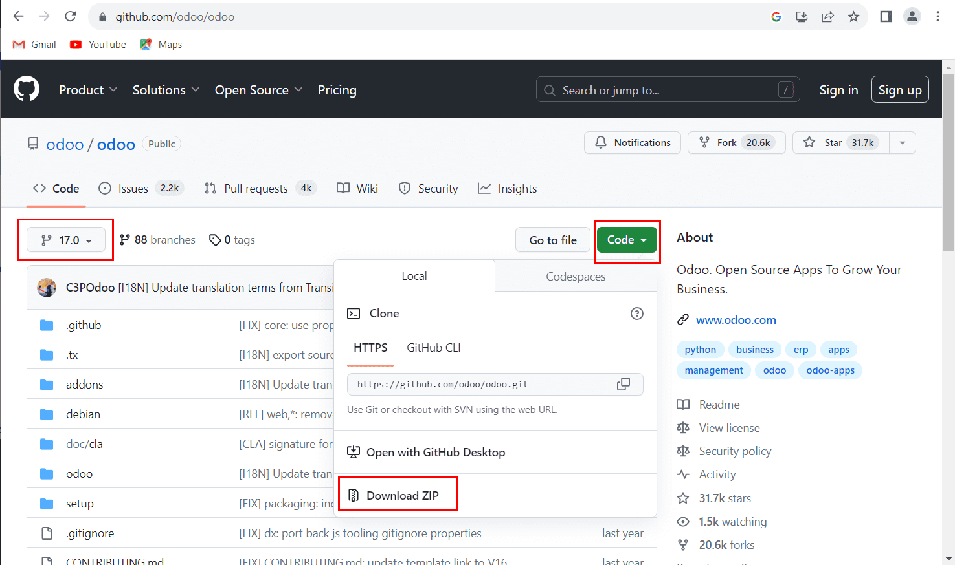Select the HTTPS clone option
The width and height of the screenshot is (955, 565).
pyautogui.click(x=370, y=348)
